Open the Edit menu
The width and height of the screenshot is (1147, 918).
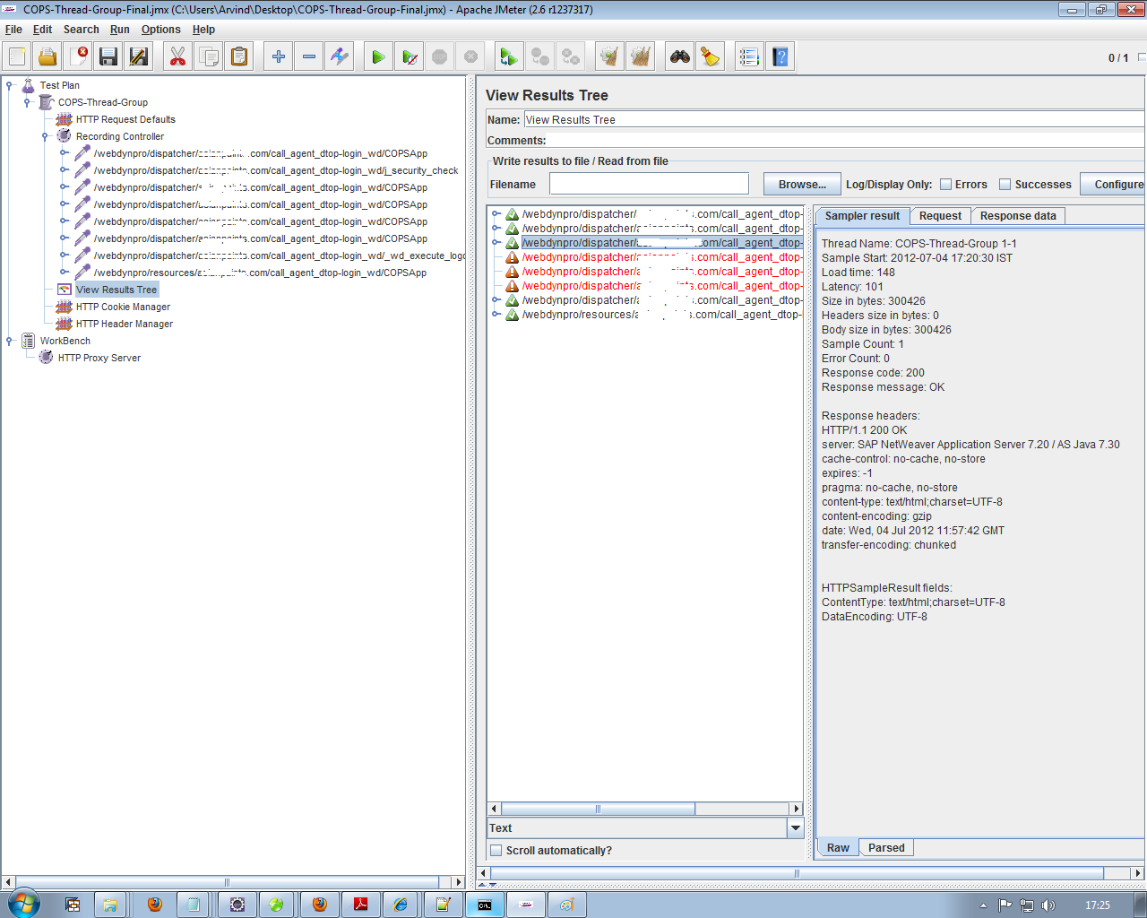tap(43, 30)
